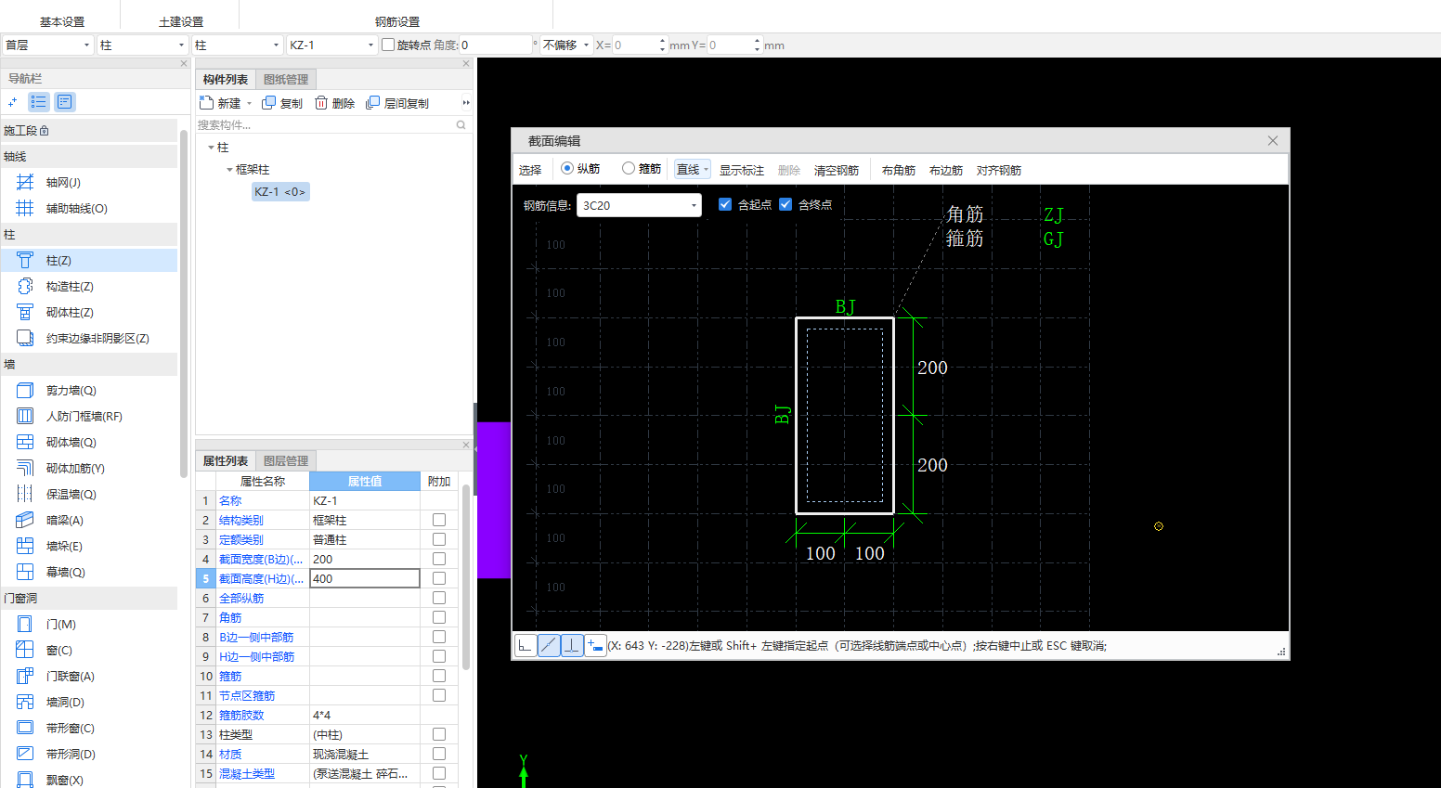Select 幕墙(Q) tool
Screen dimensions: 1441x788
click(x=65, y=573)
